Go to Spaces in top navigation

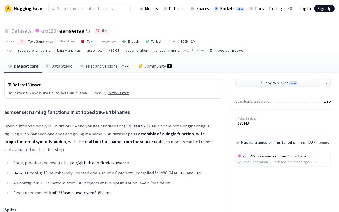click(200, 8)
